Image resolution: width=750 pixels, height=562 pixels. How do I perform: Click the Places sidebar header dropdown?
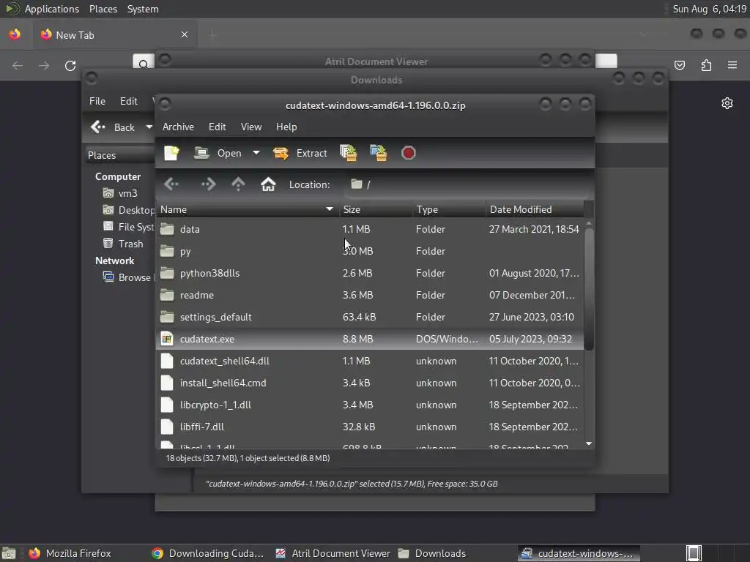point(119,155)
